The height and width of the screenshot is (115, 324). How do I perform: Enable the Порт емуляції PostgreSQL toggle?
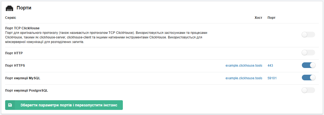point(308,90)
